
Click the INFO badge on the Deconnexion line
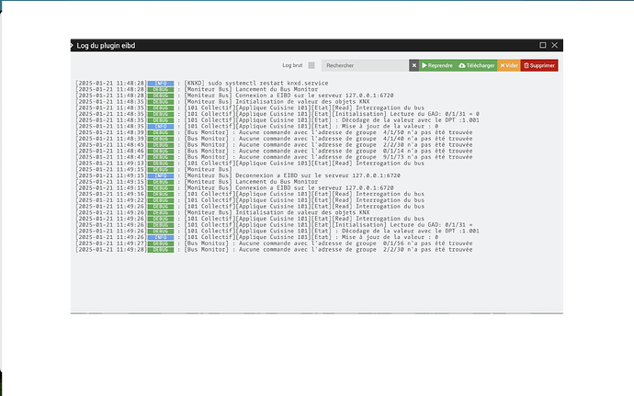[161, 175]
